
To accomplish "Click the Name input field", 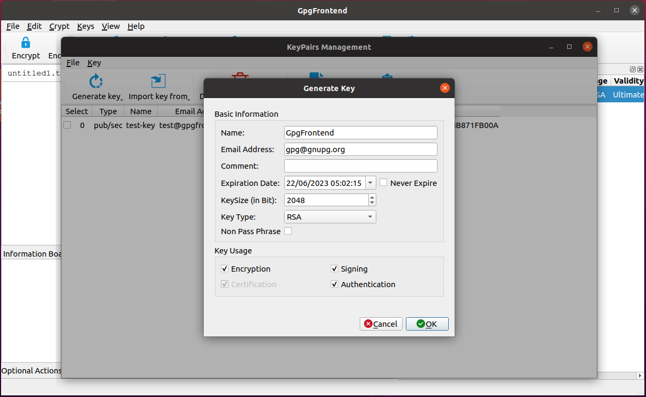I will coord(361,132).
